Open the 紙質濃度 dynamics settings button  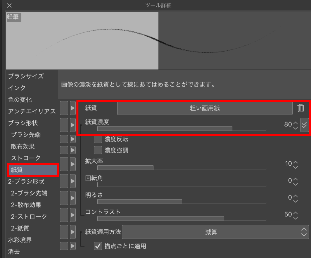pos(304,125)
